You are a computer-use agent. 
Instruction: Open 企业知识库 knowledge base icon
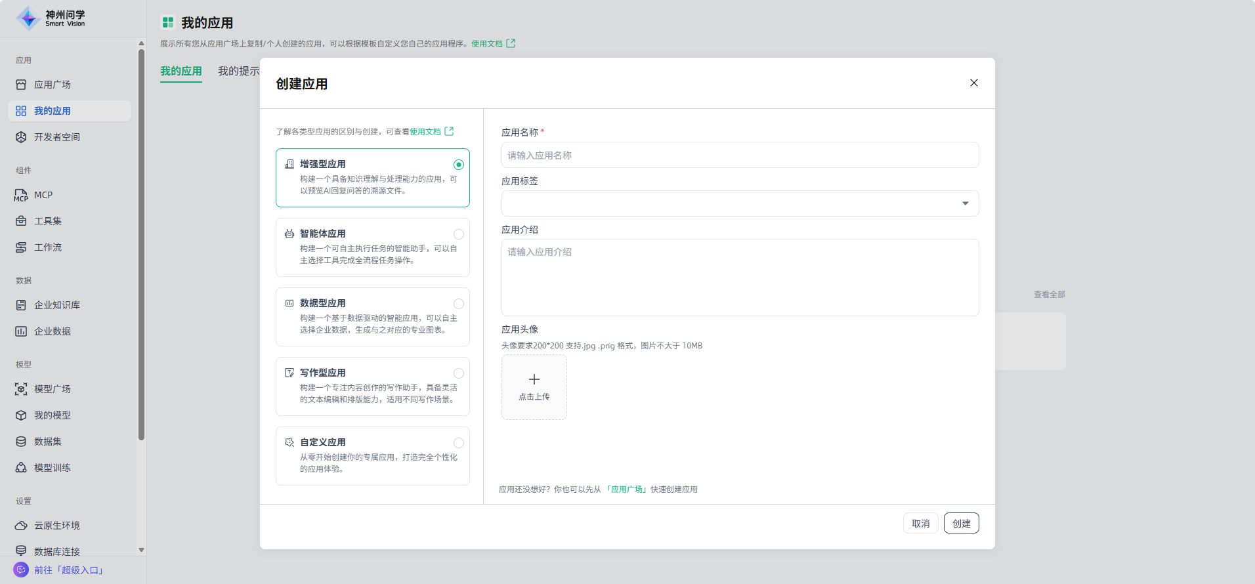[21, 305]
